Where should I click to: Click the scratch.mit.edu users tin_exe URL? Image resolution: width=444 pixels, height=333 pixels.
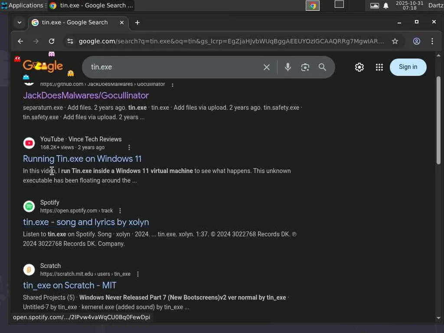tap(85, 274)
